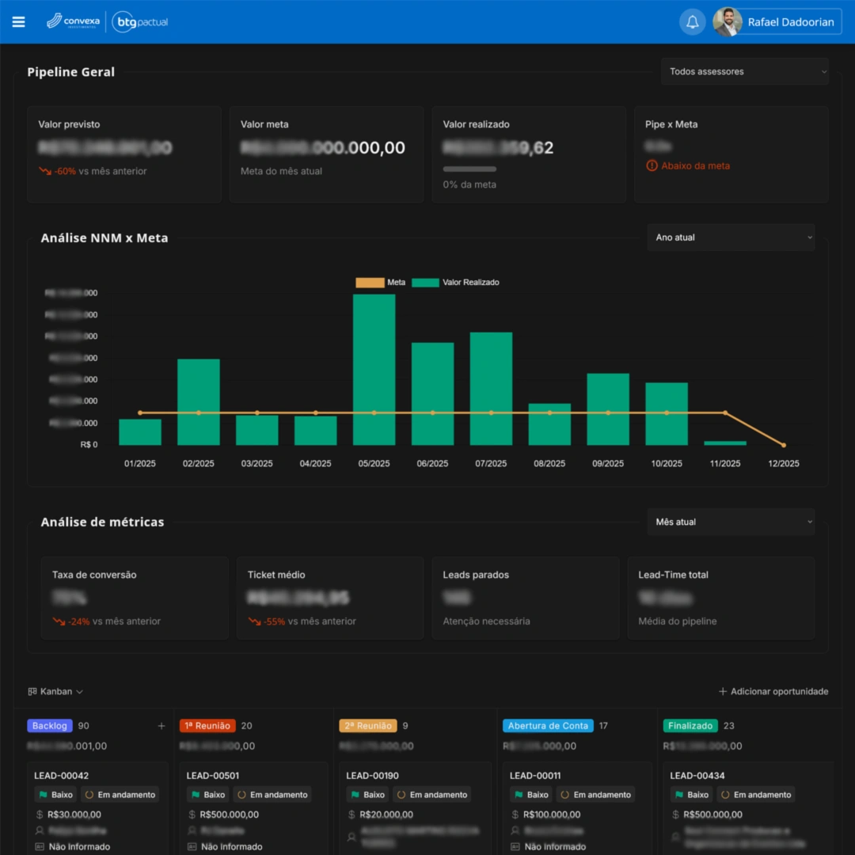The width and height of the screenshot is (855, 855).
Task: Click the tallest green bar for 05/2025 in the chart
Action: [374, 368]
